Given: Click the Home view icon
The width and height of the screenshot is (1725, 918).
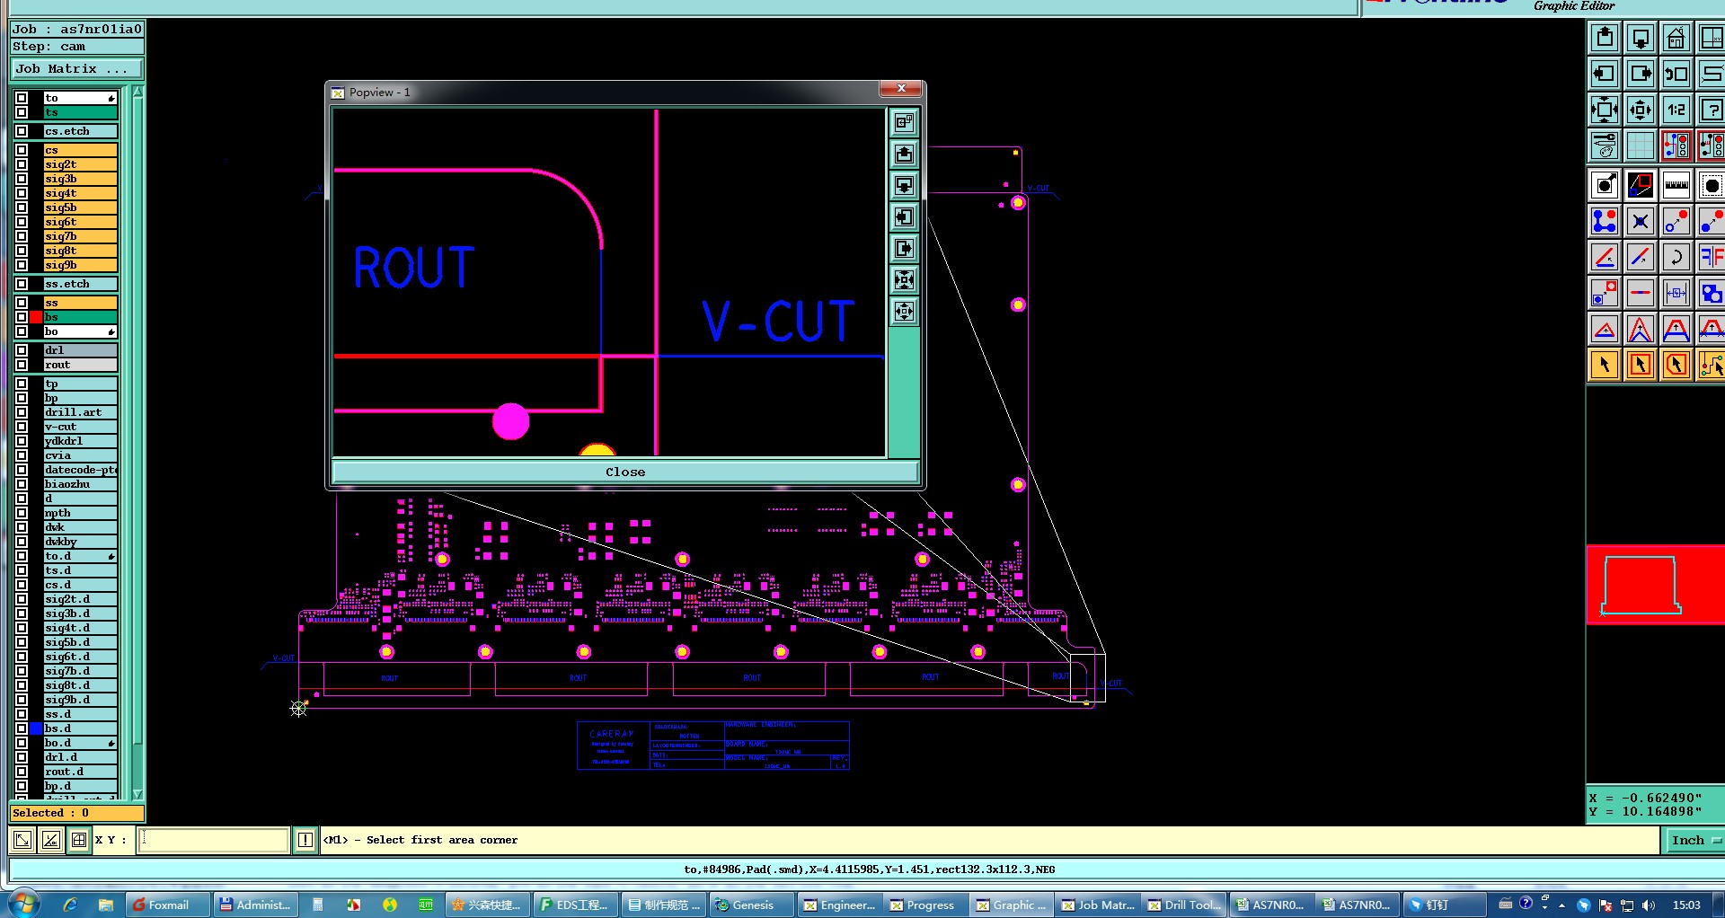Looking at the screenshot, I should (x=1676, y=38).
